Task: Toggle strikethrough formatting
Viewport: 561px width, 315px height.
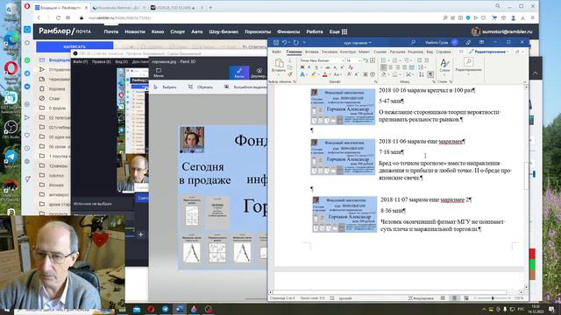Action: pos(327,67)
